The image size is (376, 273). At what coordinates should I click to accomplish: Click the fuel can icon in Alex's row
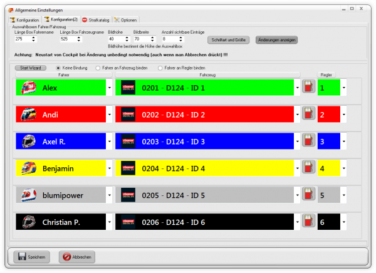pyautogui.click(x=308, y=88)
